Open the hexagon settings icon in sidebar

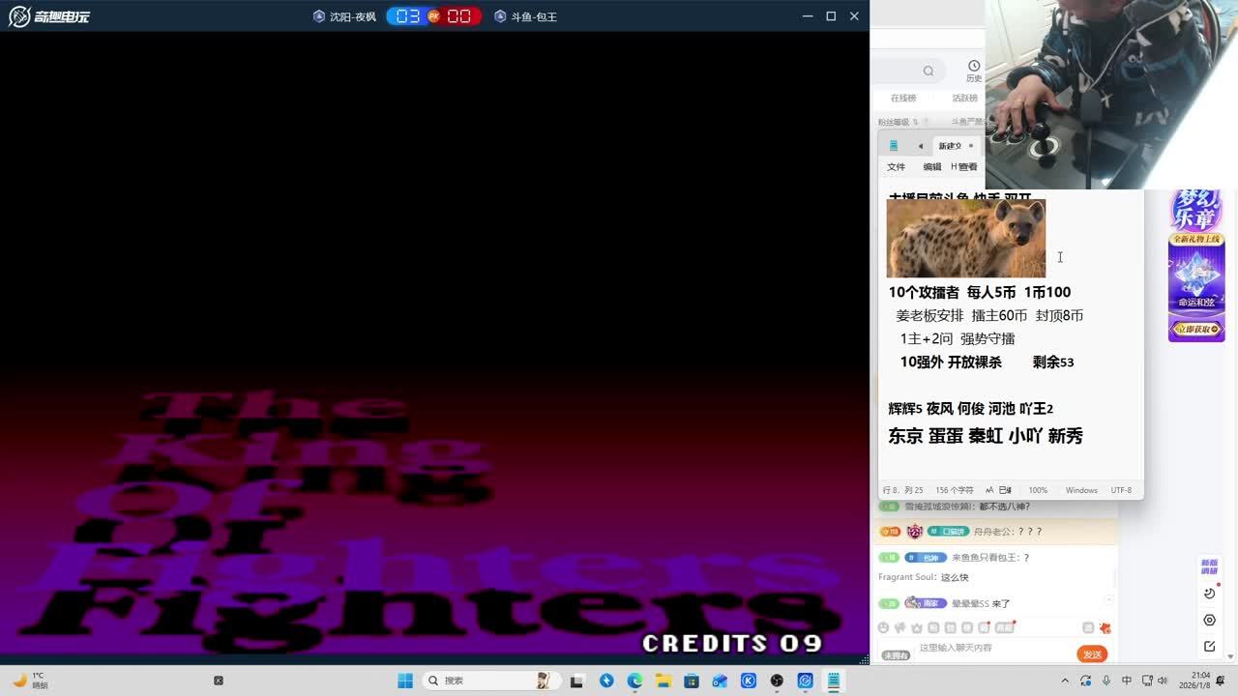point(1209,621)
